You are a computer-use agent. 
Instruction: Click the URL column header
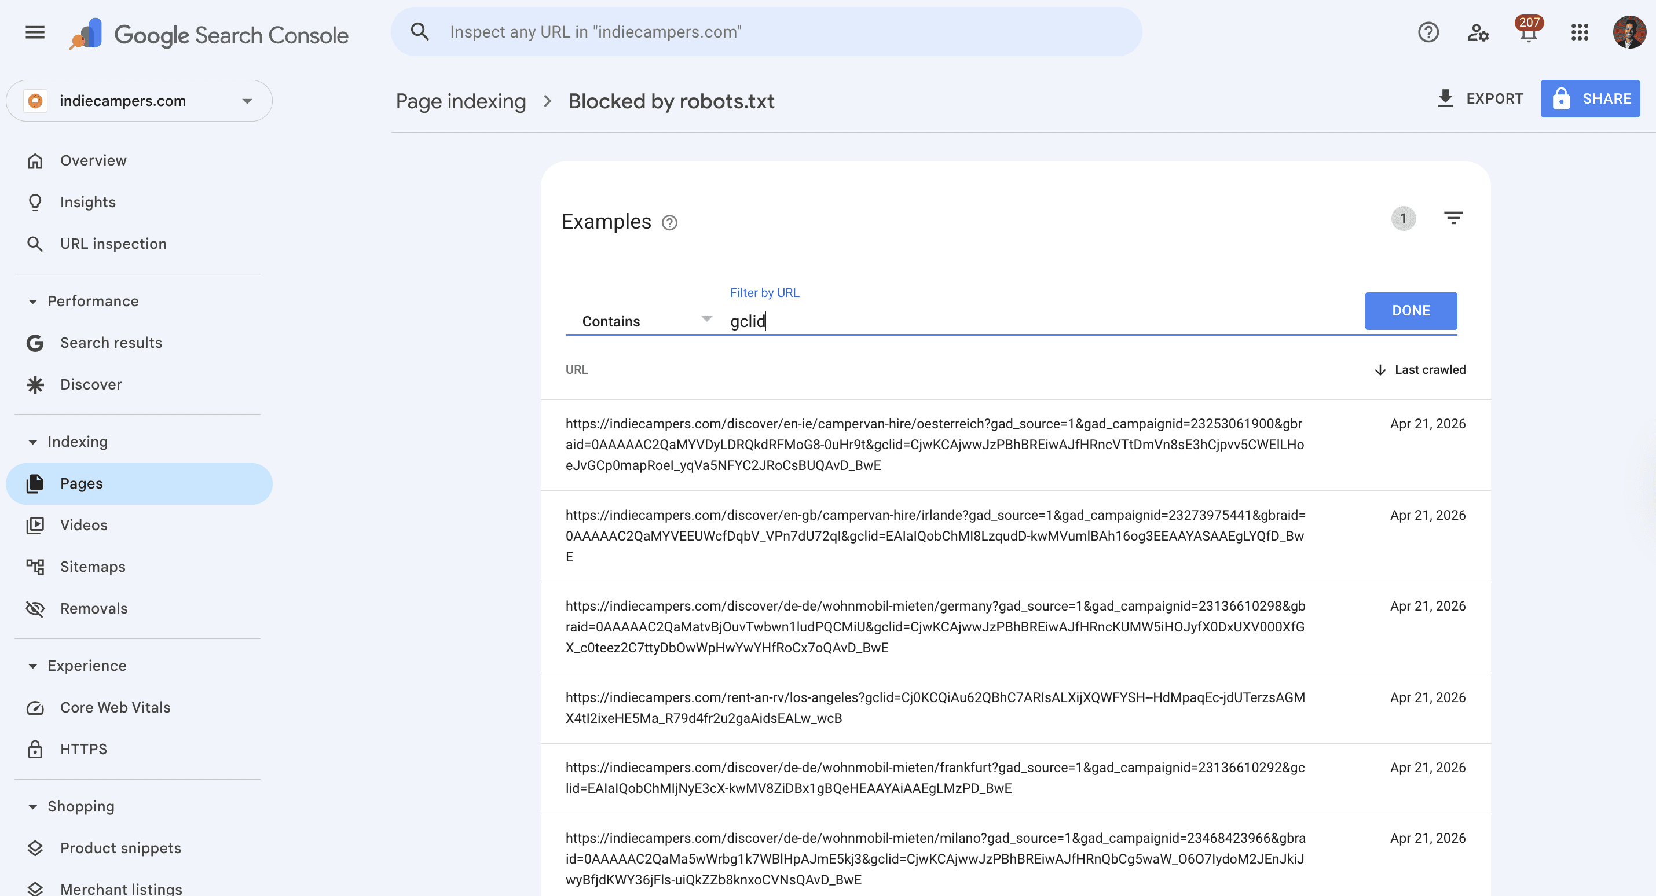click(x=576, y=370)
